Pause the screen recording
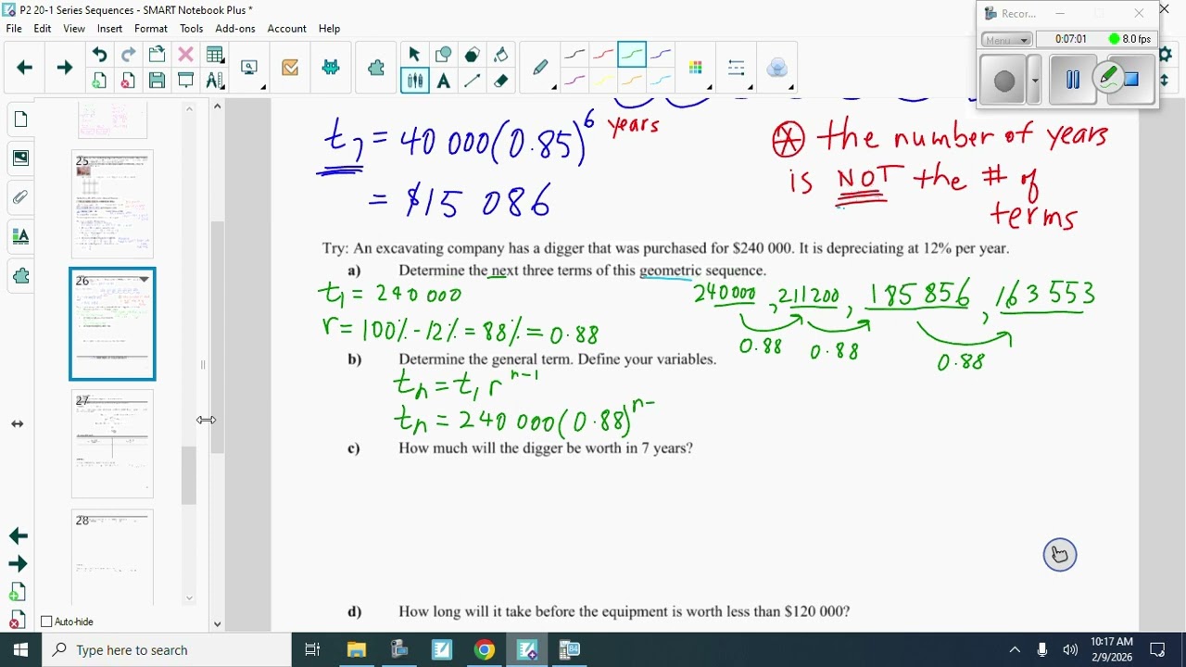The height and width of the screenshot is (667, 1186). tap(1072, 81)
